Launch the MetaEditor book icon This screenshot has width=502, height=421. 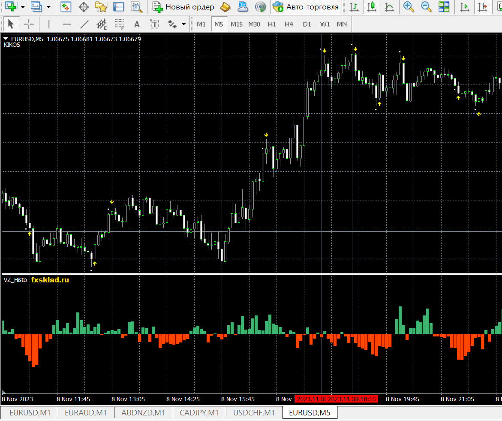[x=225, y=7]
